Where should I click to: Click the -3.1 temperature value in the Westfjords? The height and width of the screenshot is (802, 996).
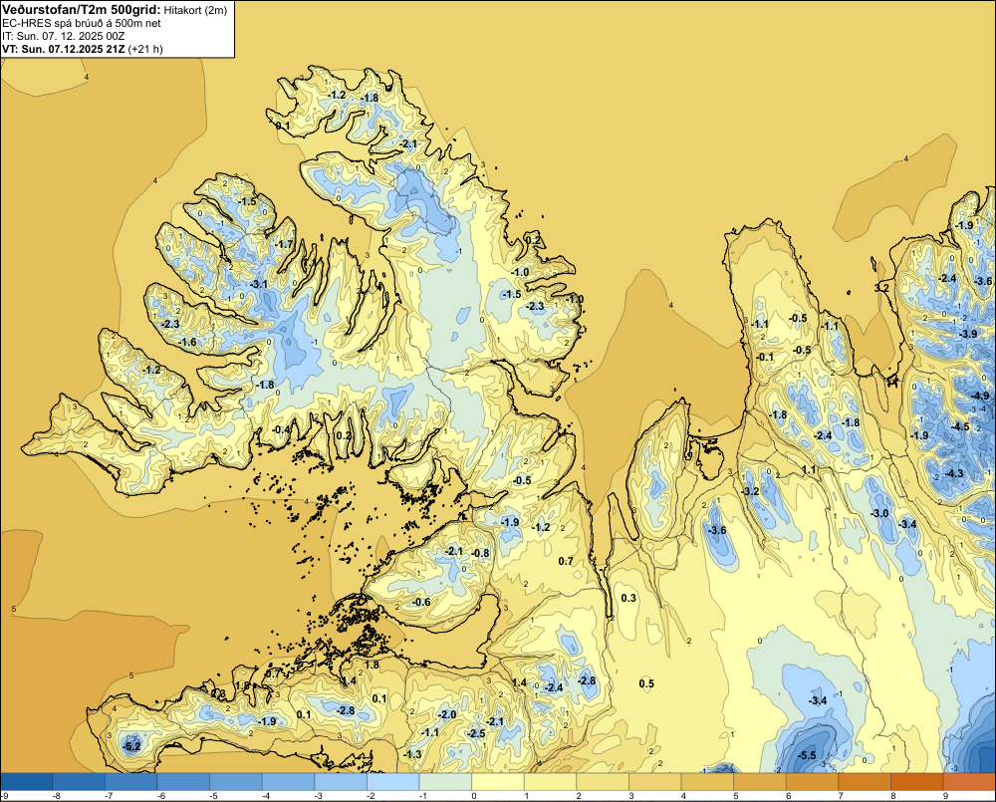[258, 285]
